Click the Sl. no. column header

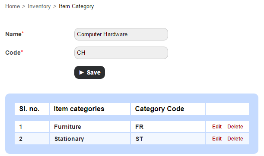pyautogui.click(x=32, y=109)
